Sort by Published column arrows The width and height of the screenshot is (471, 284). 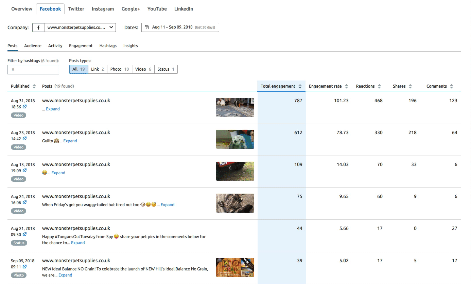(34, 86)
